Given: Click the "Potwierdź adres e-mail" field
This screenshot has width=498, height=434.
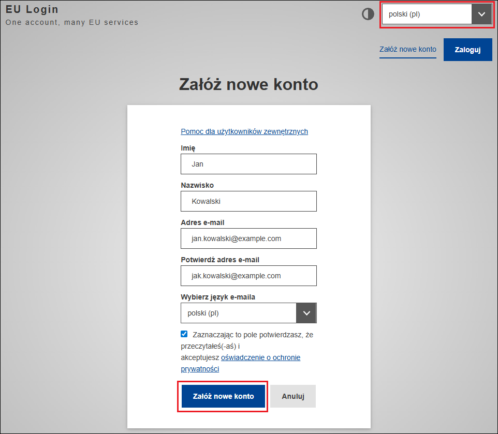Looking at the screenshot, I should click(x=248, y=276).
